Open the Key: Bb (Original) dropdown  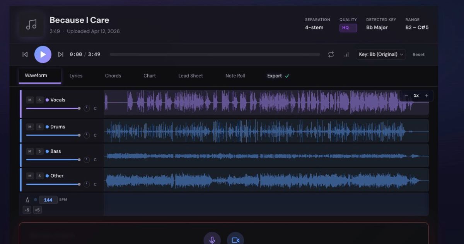[381, 55]
